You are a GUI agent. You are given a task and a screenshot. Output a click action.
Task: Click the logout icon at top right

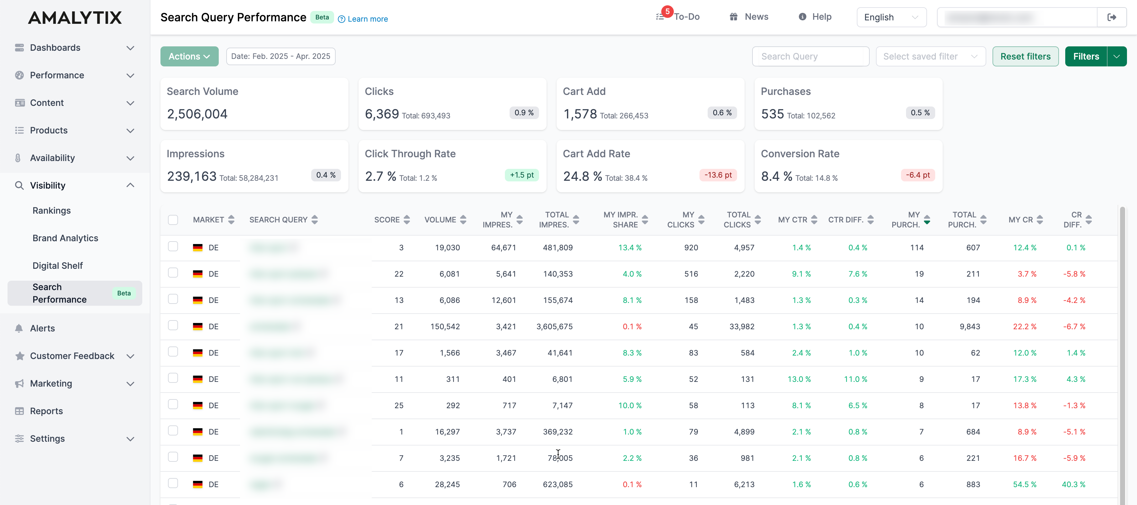[x=1112, y=17]
